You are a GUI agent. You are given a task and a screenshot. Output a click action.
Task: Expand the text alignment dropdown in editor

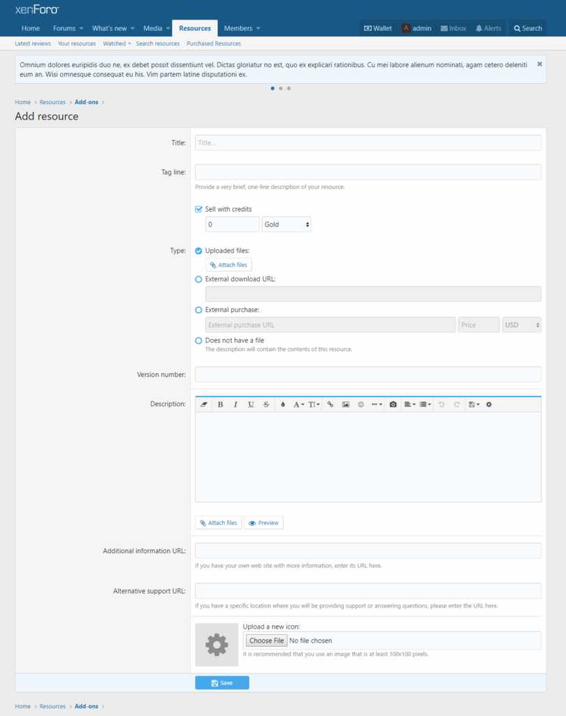(x=409, y=404)
